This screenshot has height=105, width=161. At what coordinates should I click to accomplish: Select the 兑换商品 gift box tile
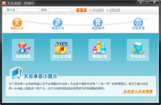[x=23, y=50]
